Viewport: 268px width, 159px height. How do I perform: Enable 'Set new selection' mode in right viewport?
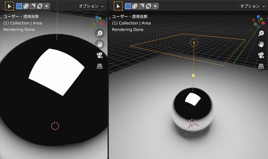point(128,6)
